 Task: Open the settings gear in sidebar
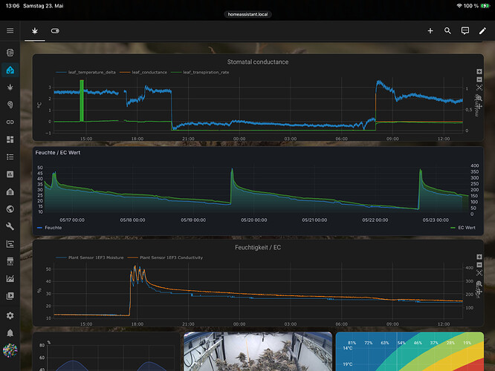click(x=10, y=315)
